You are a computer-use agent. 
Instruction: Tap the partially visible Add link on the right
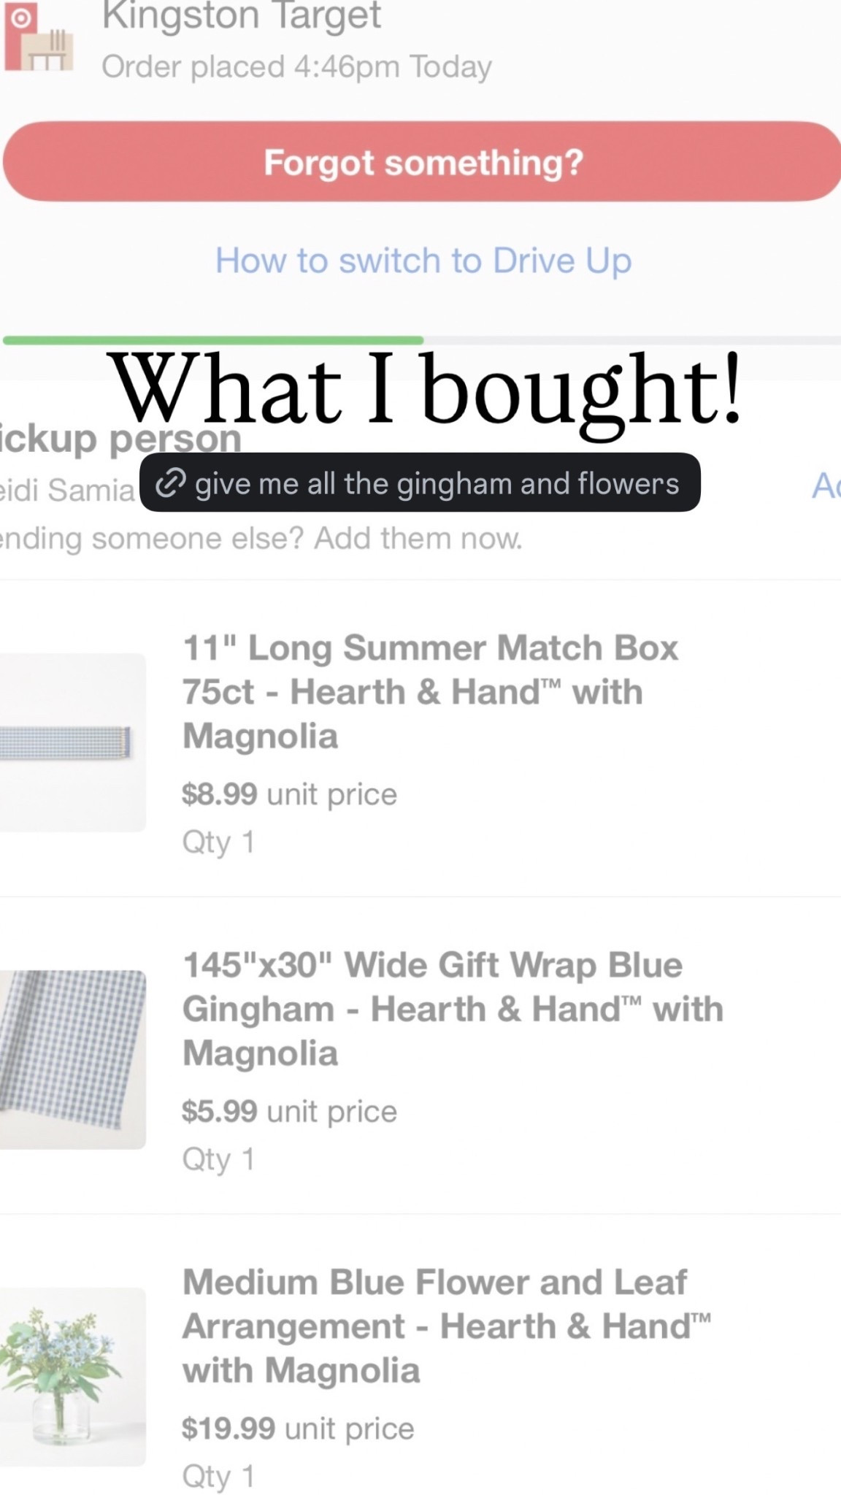827,485
